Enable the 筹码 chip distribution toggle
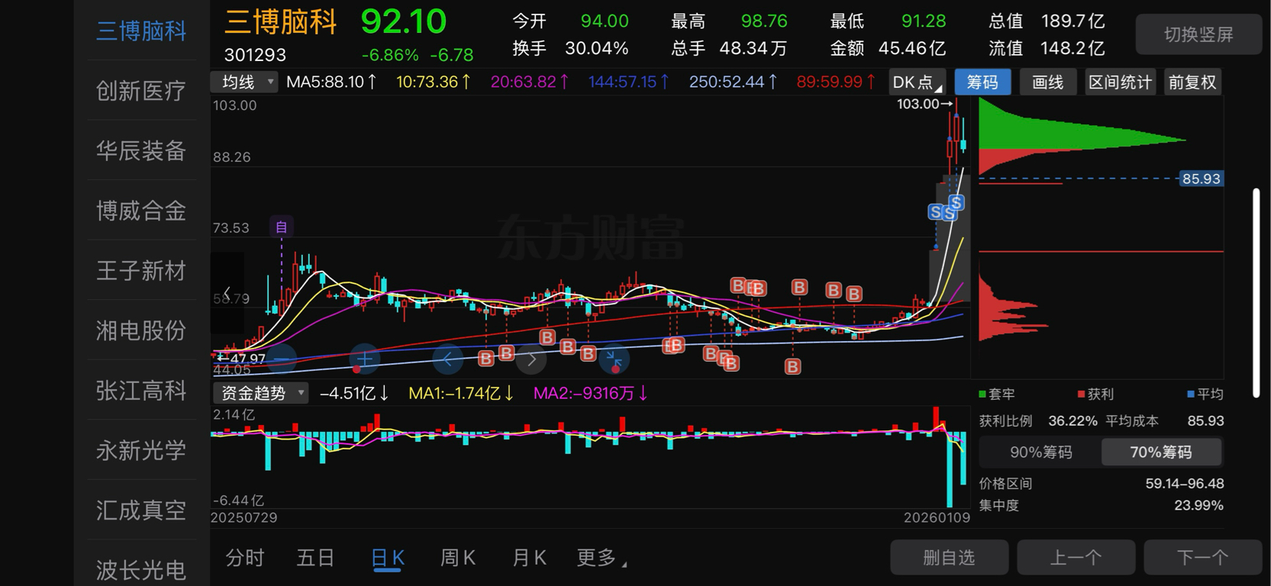Screen dimensions: 1271x586 [982, 82]
